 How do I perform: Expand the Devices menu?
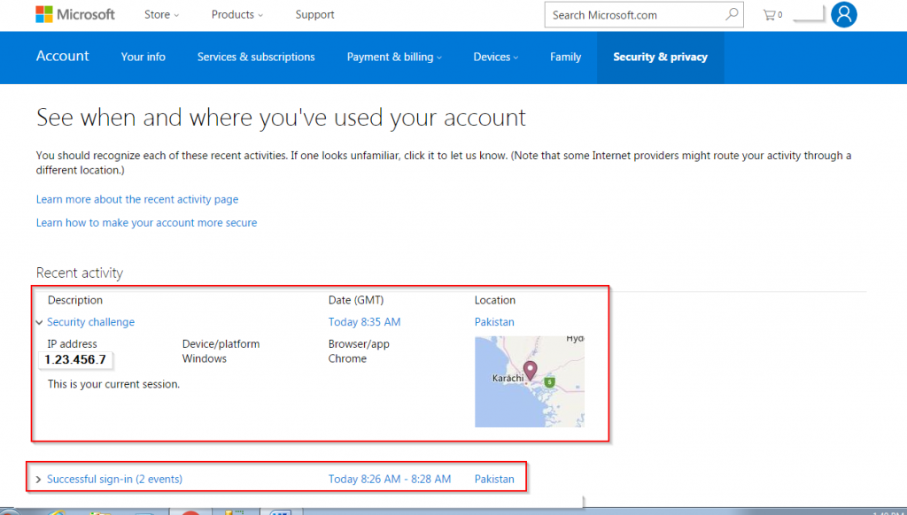pyautogui.click(x=495, y=58)
